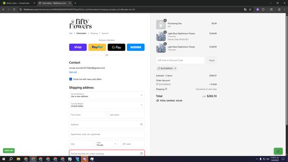Screen dimensions: 288x162
Task: Close the Information fiftyflowers tab
Action: 70,3
